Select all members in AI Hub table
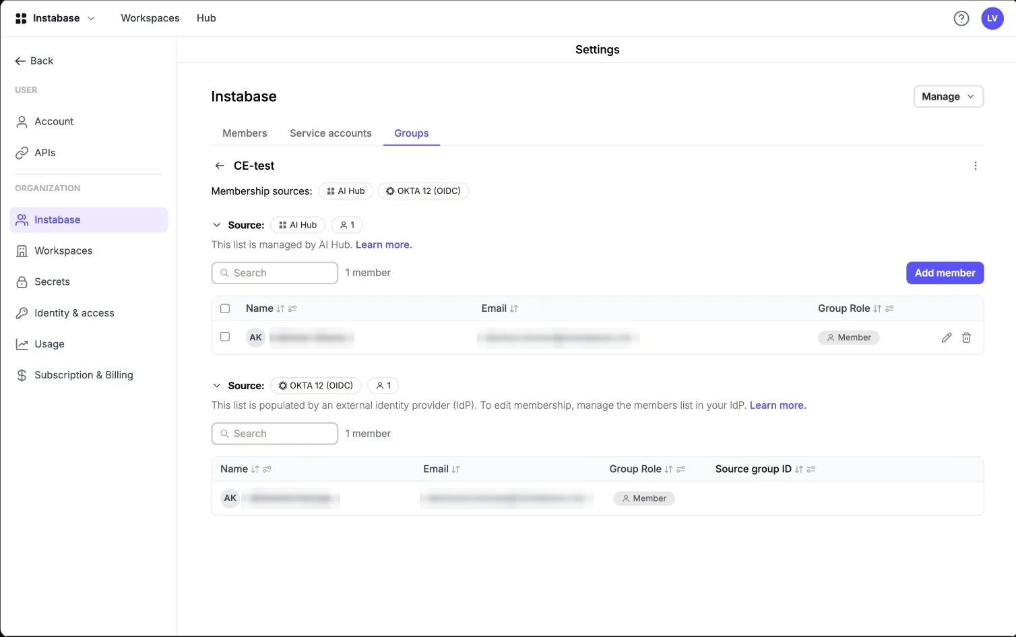The image size is (1016, 637). 225,308
